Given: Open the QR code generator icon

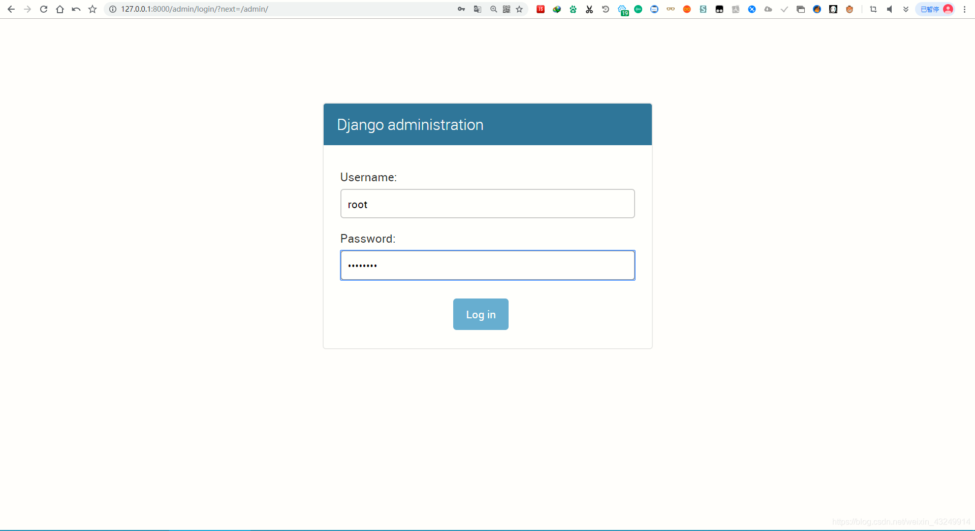Looking at the screenshot, I should 507,9.
